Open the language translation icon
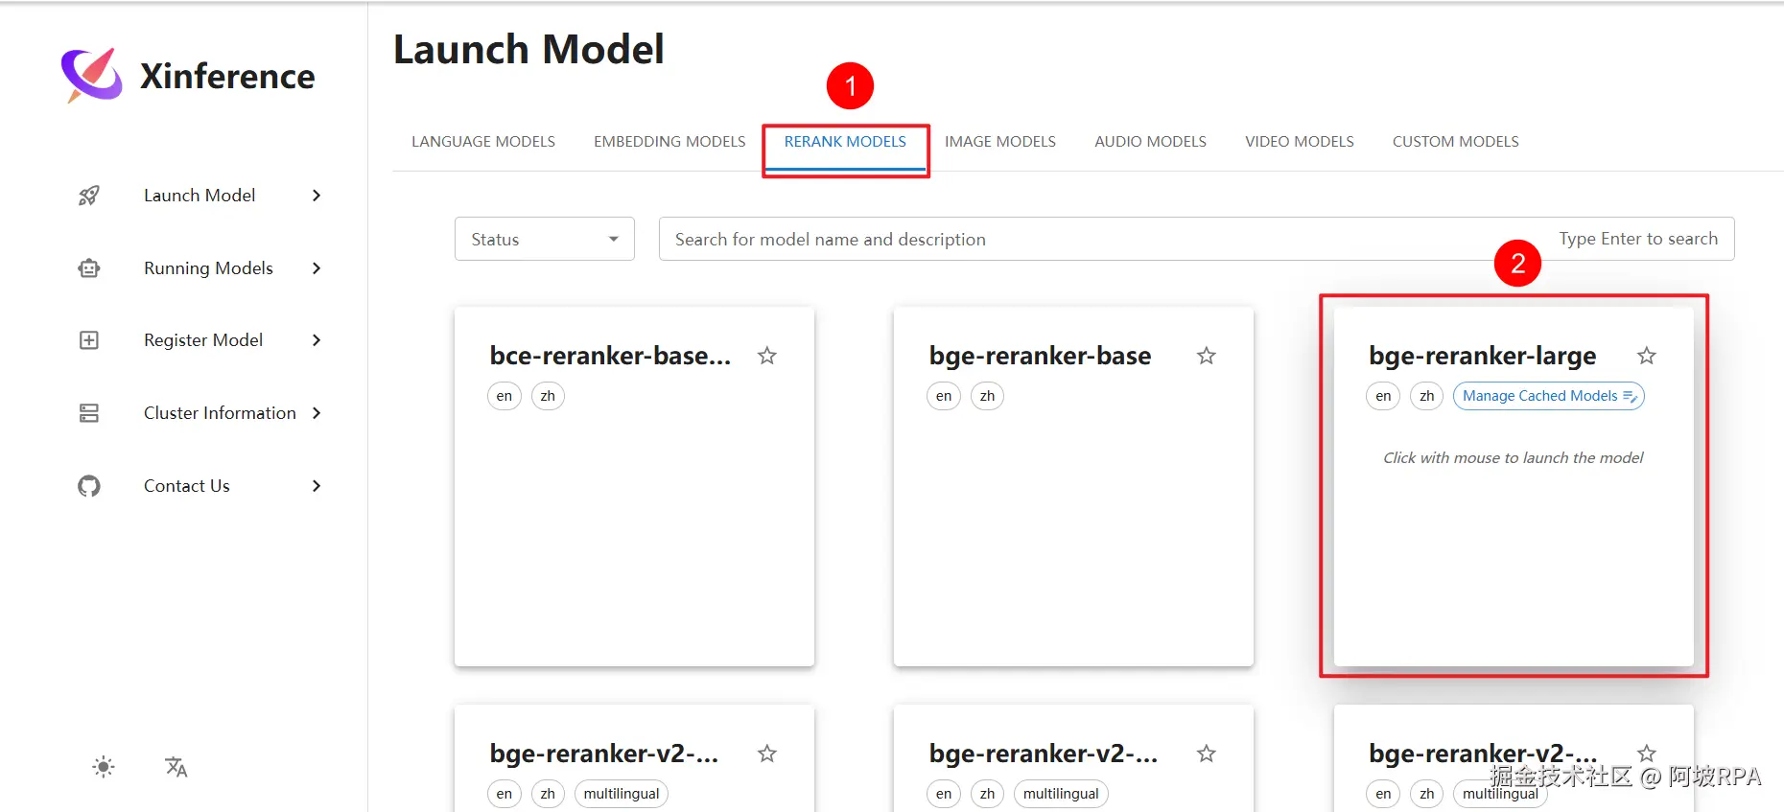 pyautogui.click(x=176, y=767)
